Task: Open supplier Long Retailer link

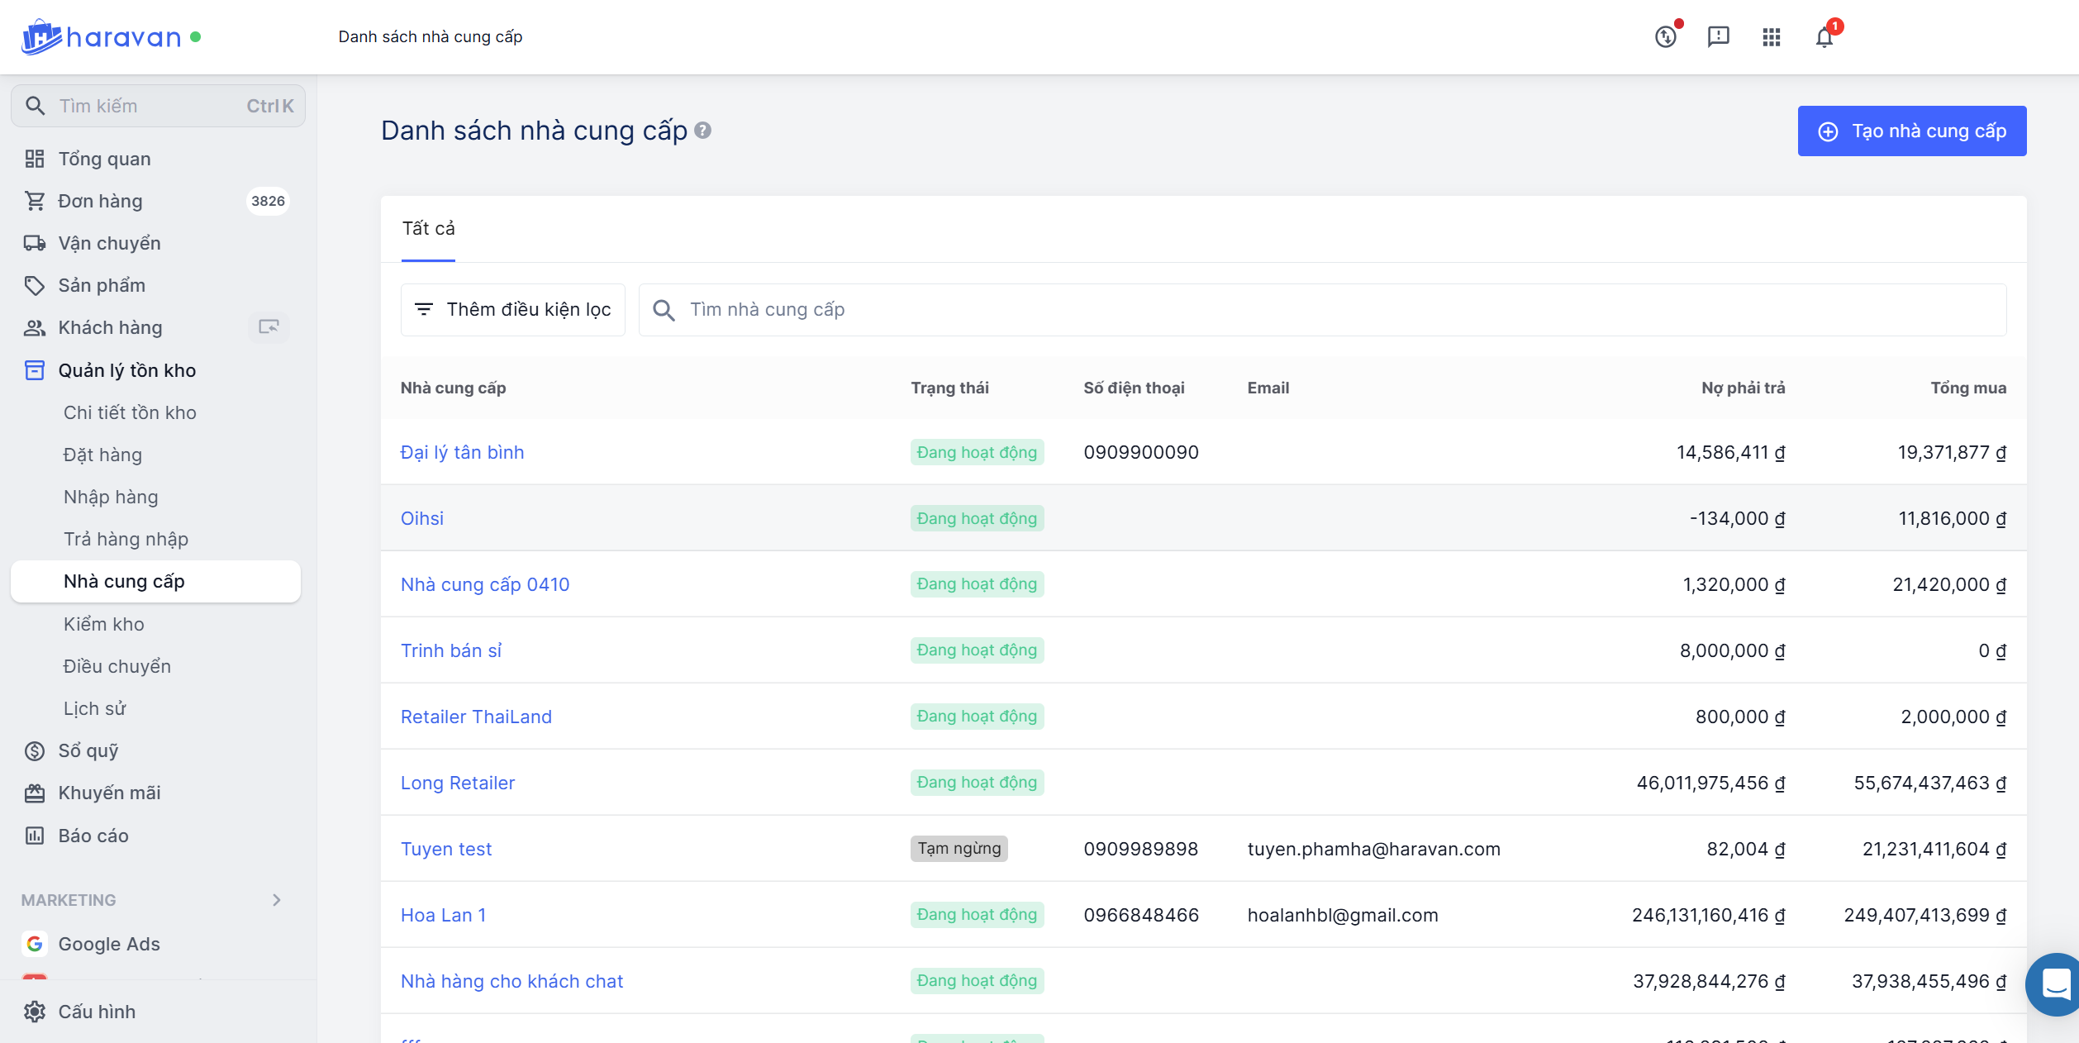Action: click(x=457, y=783)
